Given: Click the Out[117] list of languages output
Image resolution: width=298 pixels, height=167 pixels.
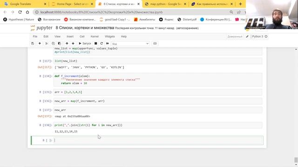Looking at the screenshot, I should point(89,67).
